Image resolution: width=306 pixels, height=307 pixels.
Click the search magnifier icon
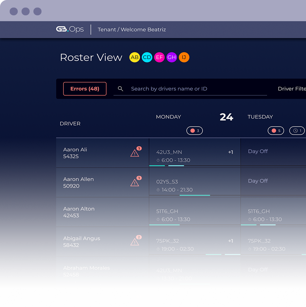[120, 89]
